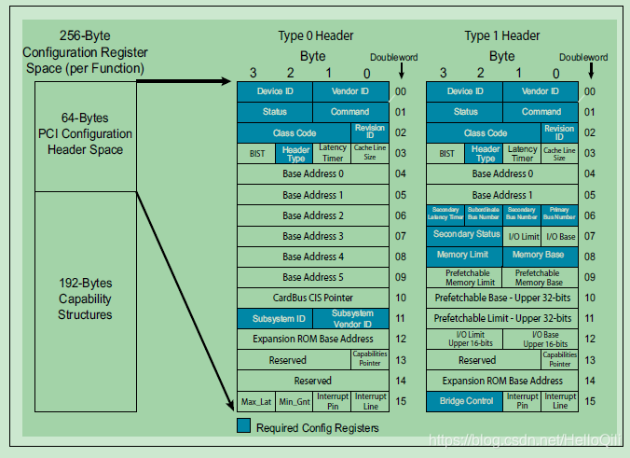Click the 'I/O Base Upper 16-bits' register

[x=541, y=339]
